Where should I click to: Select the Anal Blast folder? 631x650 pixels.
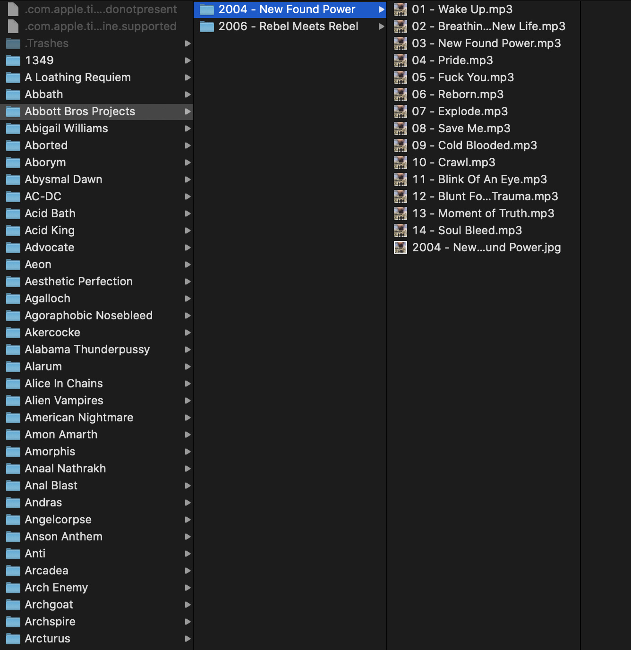point(96,486)
